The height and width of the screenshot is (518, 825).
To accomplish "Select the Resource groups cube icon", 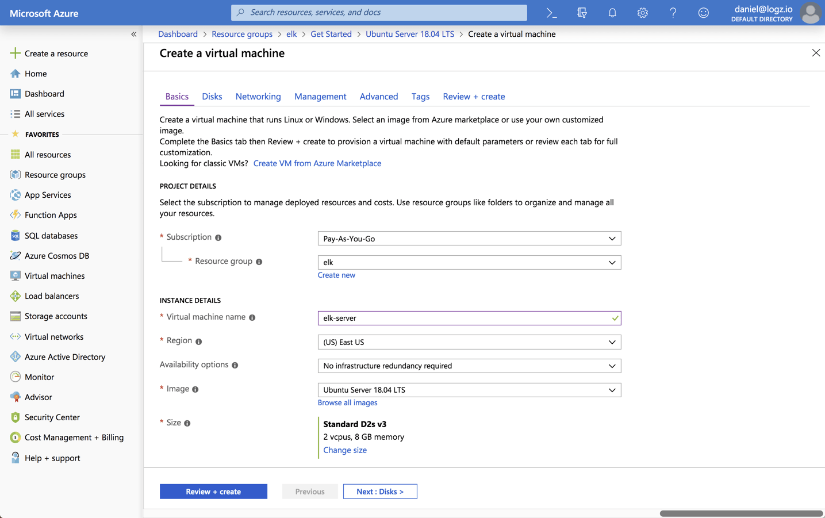I will (15, 175).
